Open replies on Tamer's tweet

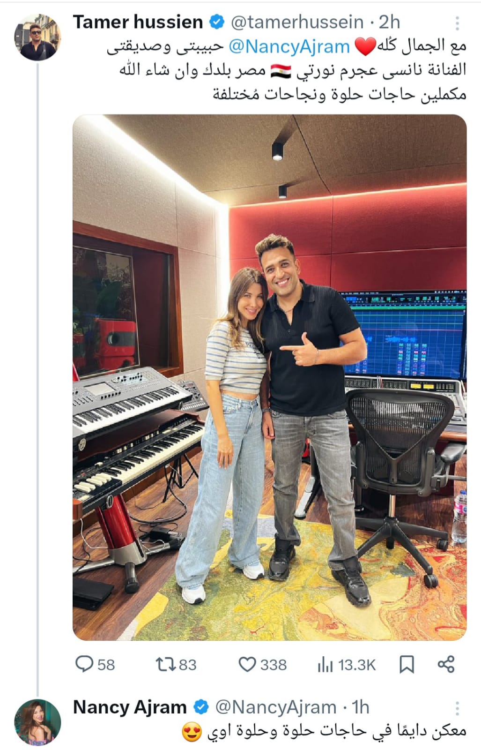click(x=95, y=664)
